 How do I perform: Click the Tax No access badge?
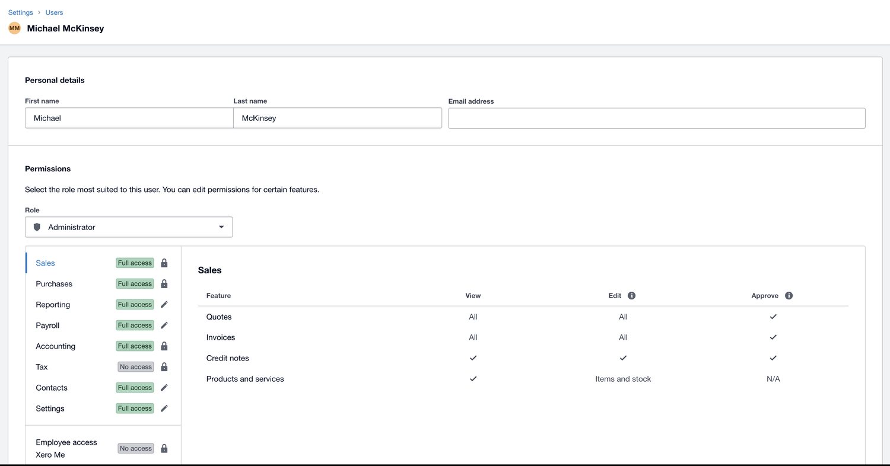(136, 366)
